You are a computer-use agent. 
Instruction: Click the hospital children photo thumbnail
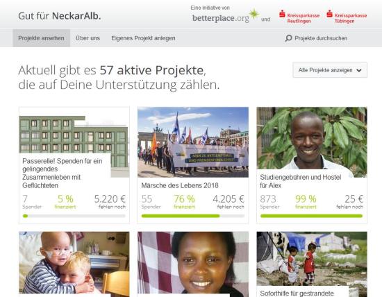pyautogui.click(x=74, y=263)
